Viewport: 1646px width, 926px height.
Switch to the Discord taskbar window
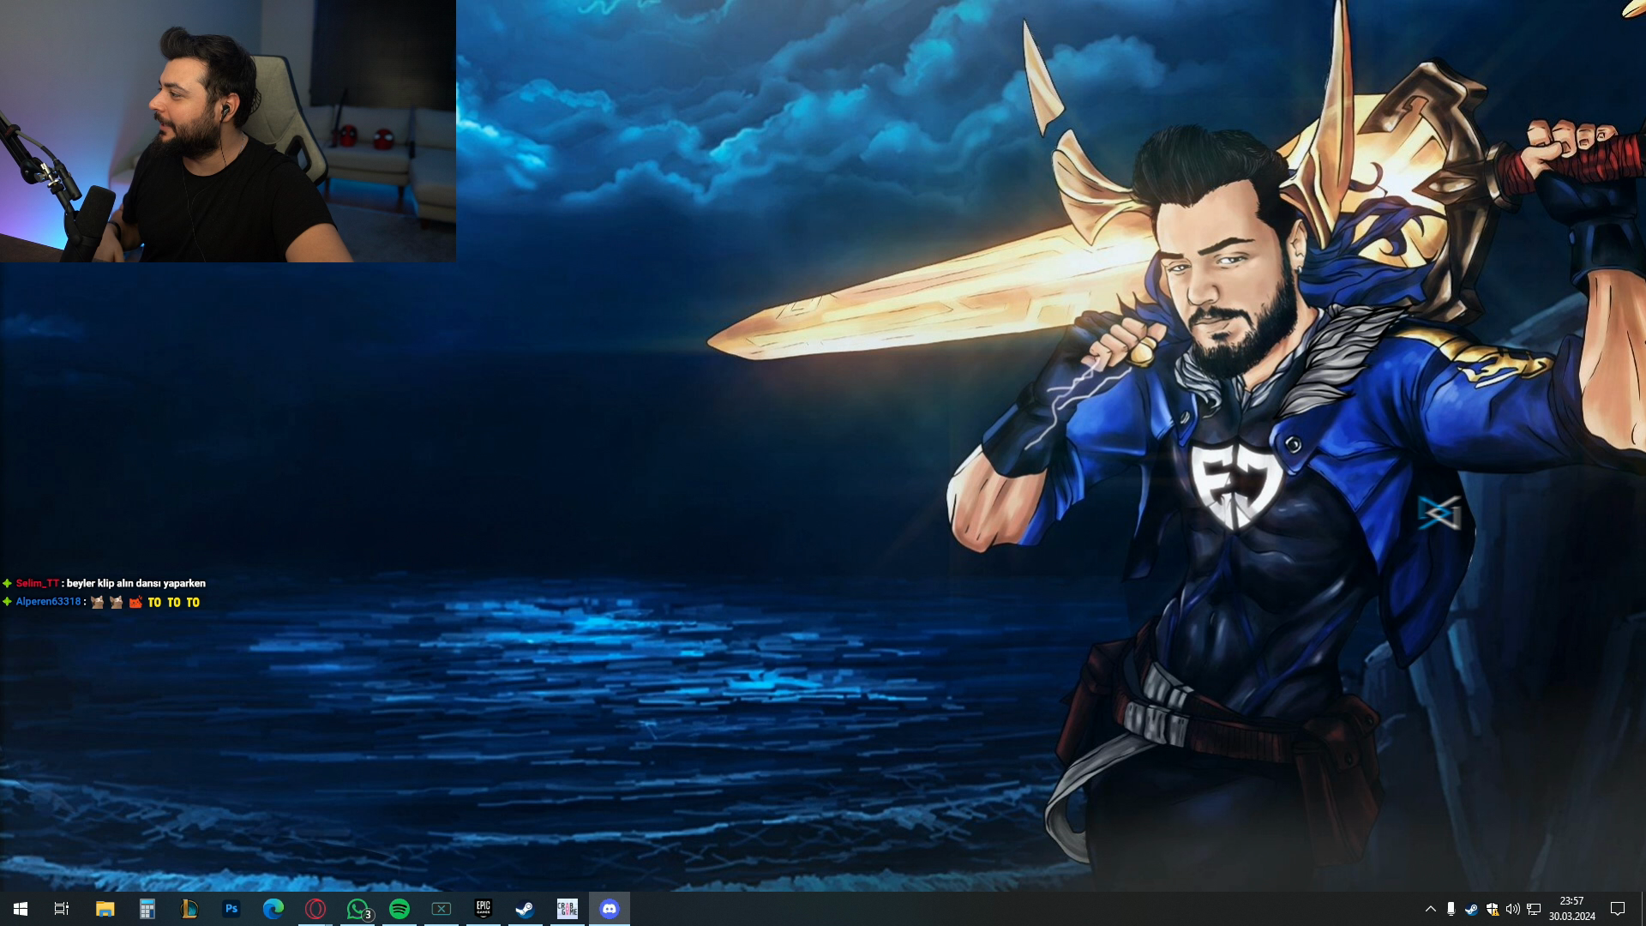[x=610, y=909]
